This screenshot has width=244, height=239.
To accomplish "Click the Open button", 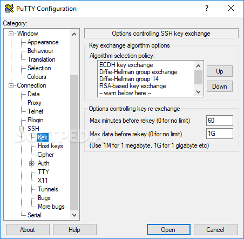I will tap(168, 230).
